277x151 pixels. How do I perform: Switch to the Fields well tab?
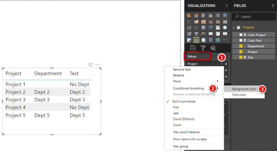(193, 48)
